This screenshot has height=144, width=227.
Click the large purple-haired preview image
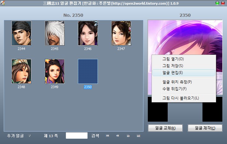coord(185,37)
